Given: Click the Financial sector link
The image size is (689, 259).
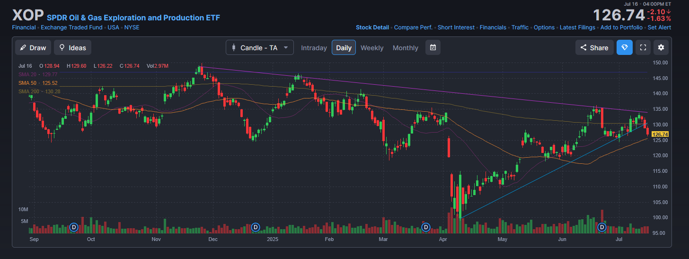Looking at the screenshot, I should pos(24,27).
